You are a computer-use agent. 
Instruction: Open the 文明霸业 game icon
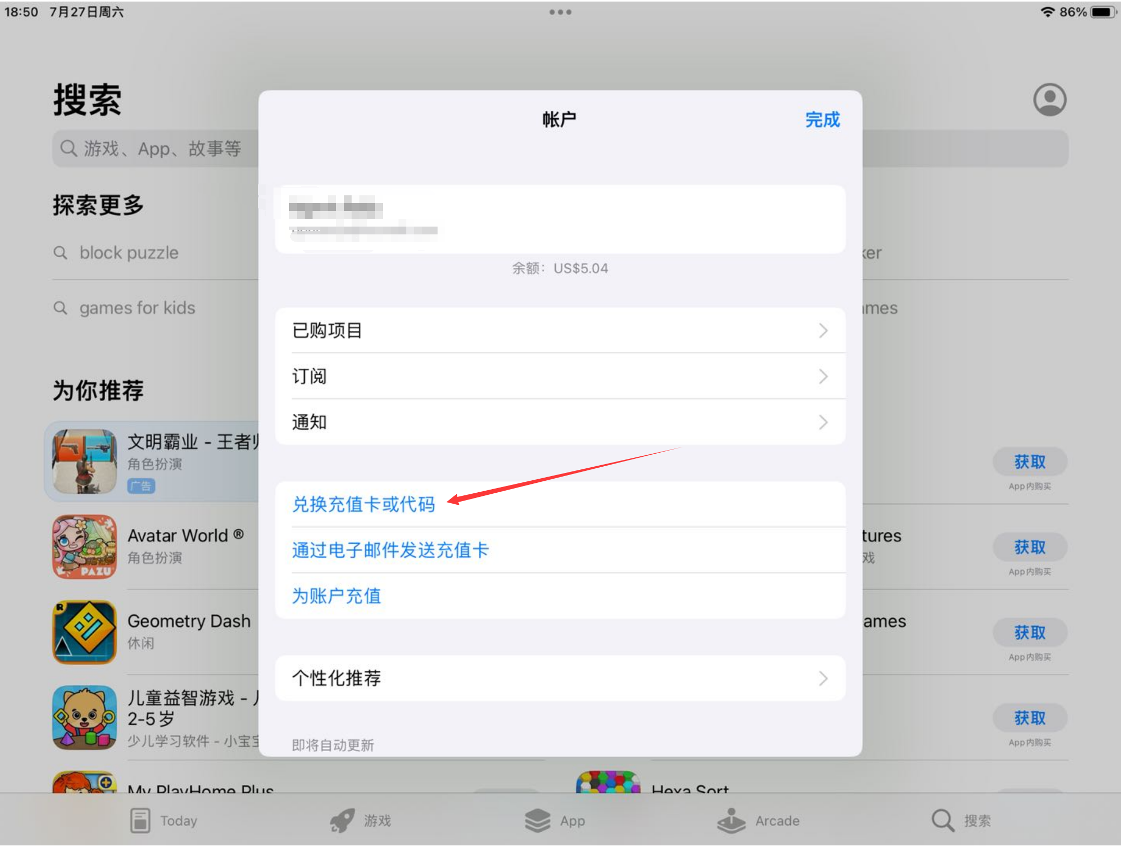coord(84,461)
